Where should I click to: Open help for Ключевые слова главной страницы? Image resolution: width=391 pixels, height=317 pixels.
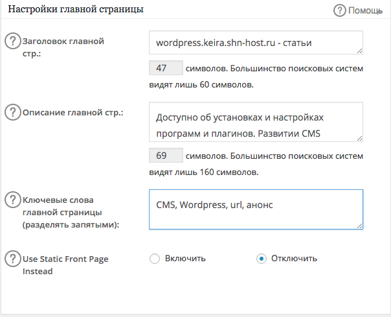point(12,200)
